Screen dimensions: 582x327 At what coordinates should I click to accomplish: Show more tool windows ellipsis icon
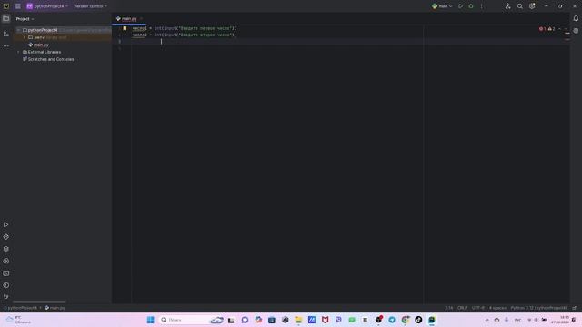click(x=6, y=46)
